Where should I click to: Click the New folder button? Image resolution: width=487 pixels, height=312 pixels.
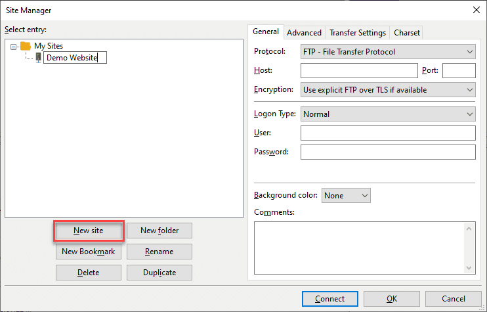(159, 231)
